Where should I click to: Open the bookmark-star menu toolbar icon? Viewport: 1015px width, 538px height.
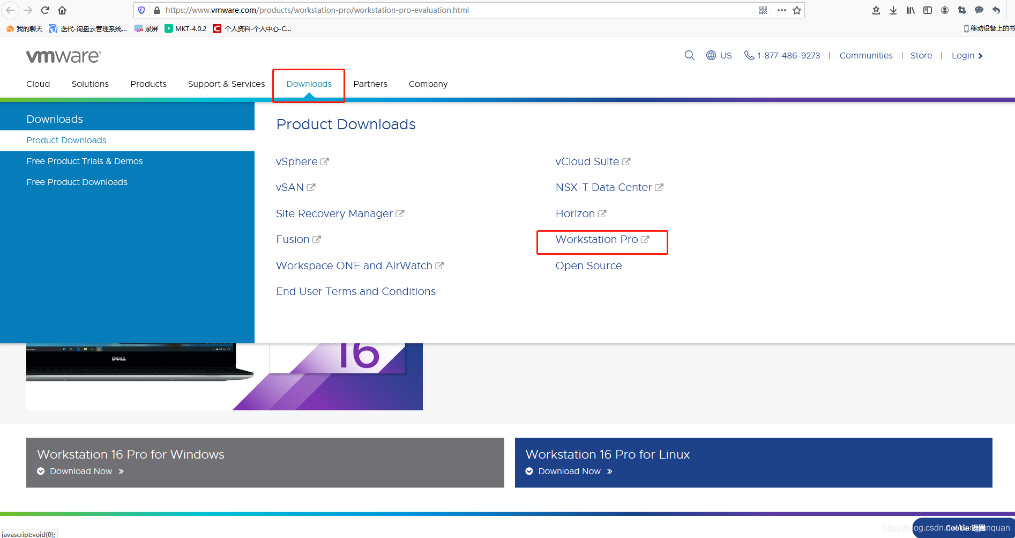pos(876,10)
